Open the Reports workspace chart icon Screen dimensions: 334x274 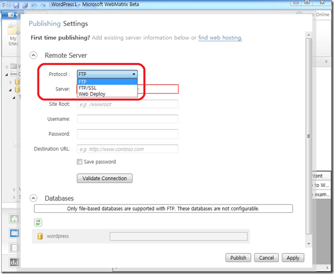15,262
